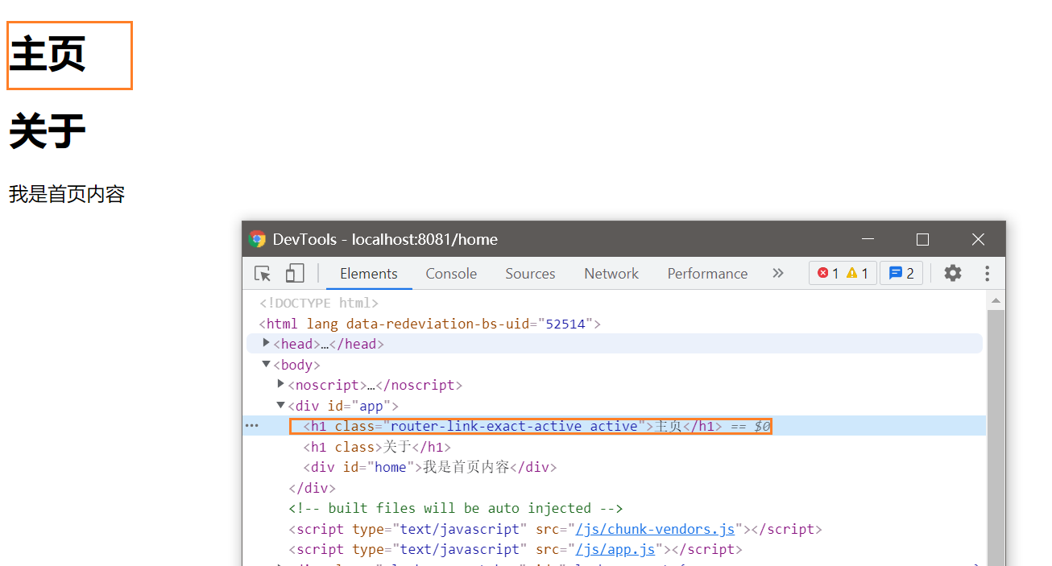Select the built files auto injected comment
This screenshot has height=566, width=1052.
456,508
